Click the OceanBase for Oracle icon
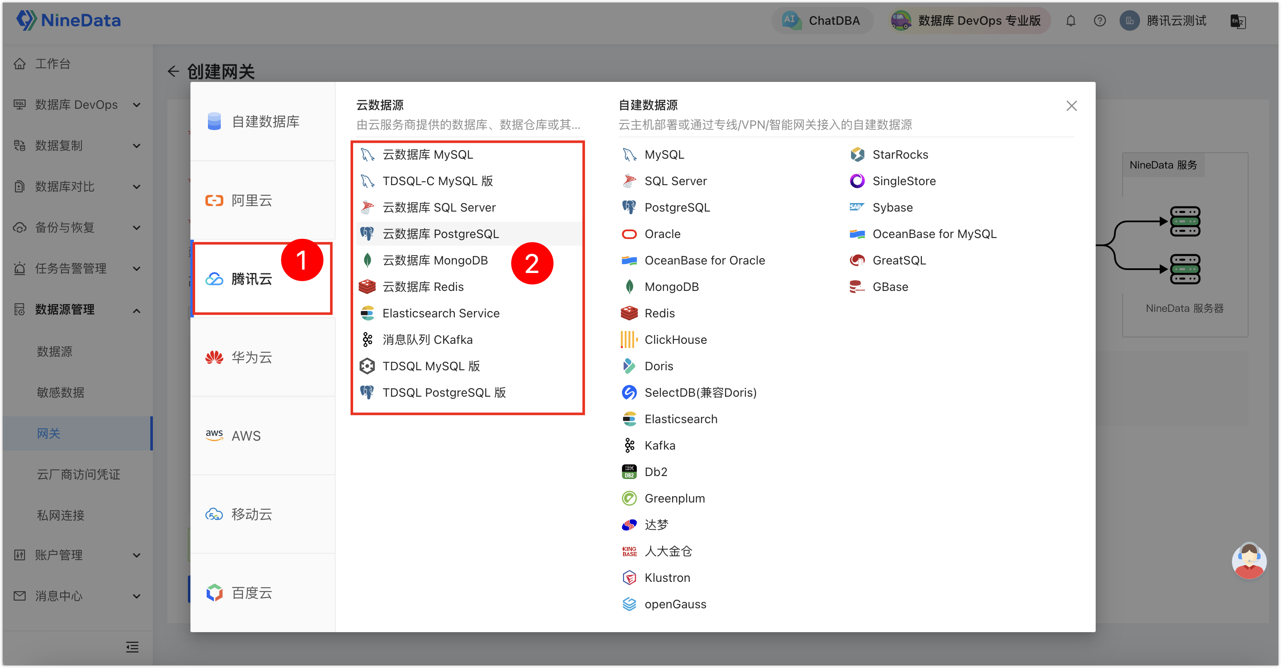The height and width of the screenshot is (668, 1281). pos(629,260)
